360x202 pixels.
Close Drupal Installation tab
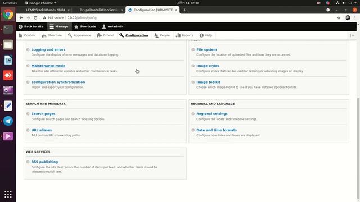pyautogui.click(x=122, y=10)
